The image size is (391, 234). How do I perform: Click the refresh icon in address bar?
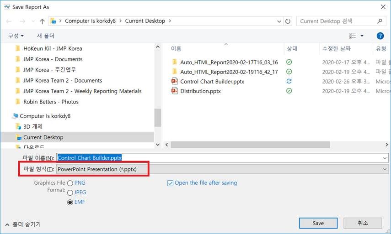pos(288,21)
